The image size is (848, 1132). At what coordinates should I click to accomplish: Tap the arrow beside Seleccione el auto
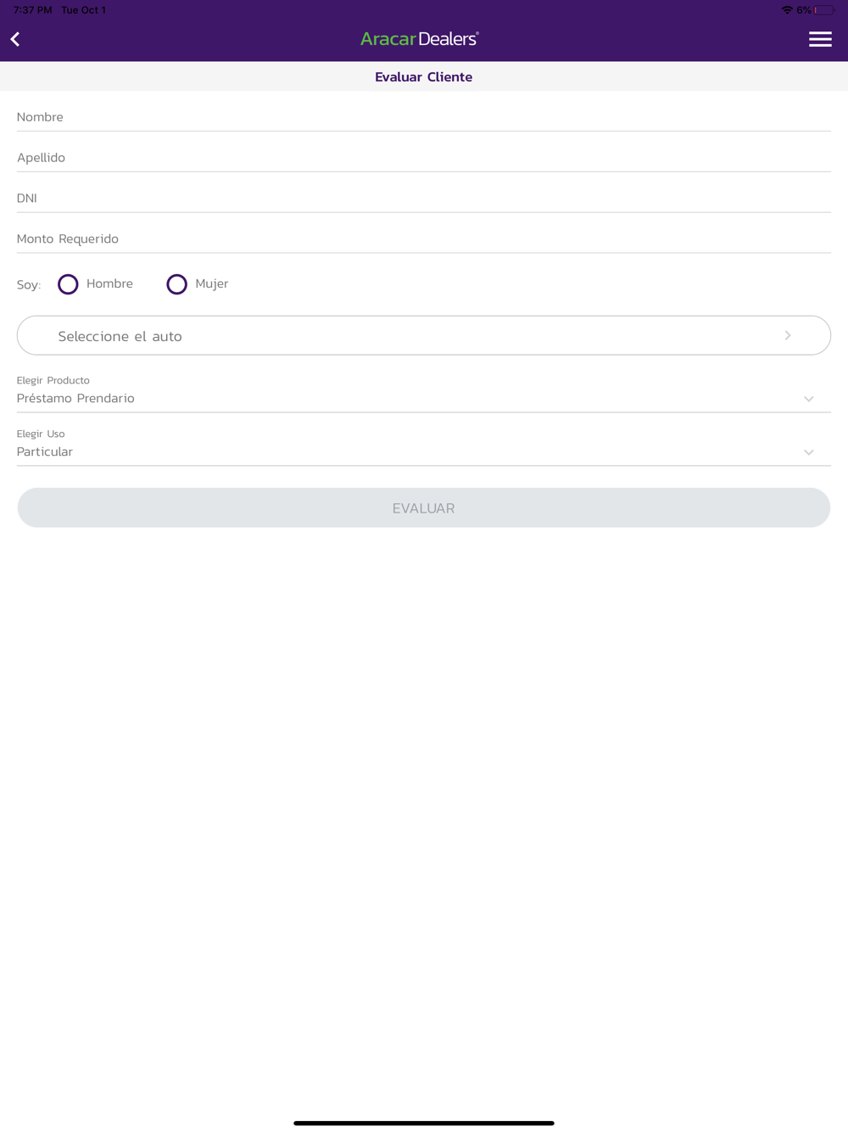click(788, 336)
